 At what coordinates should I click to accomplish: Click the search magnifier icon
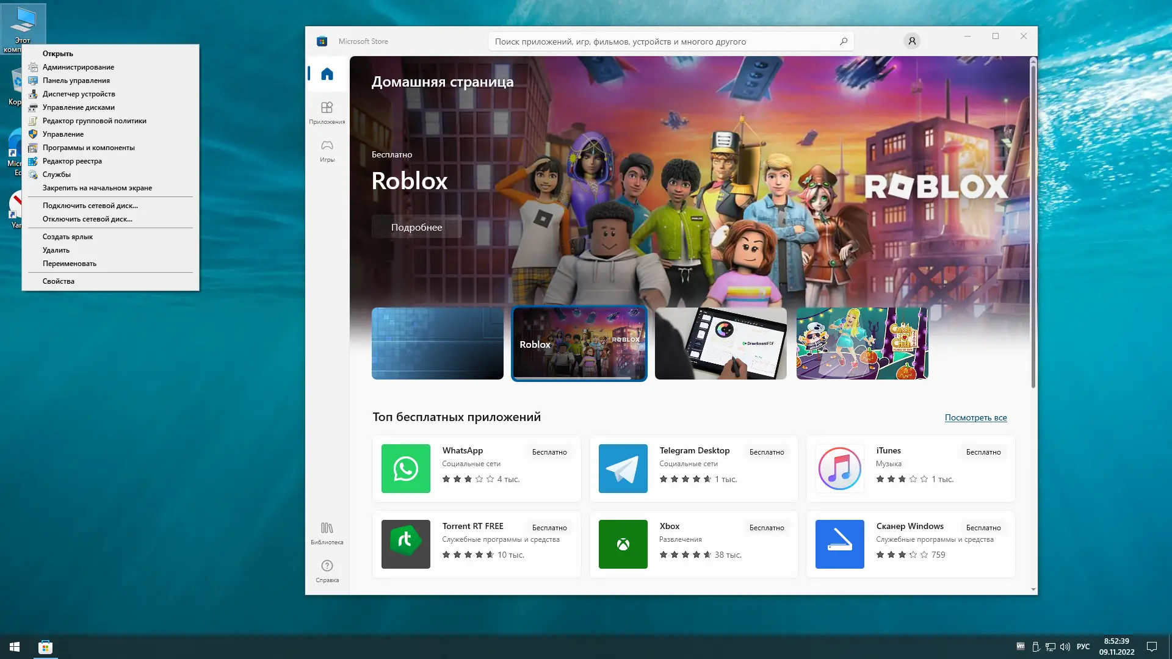844,41
